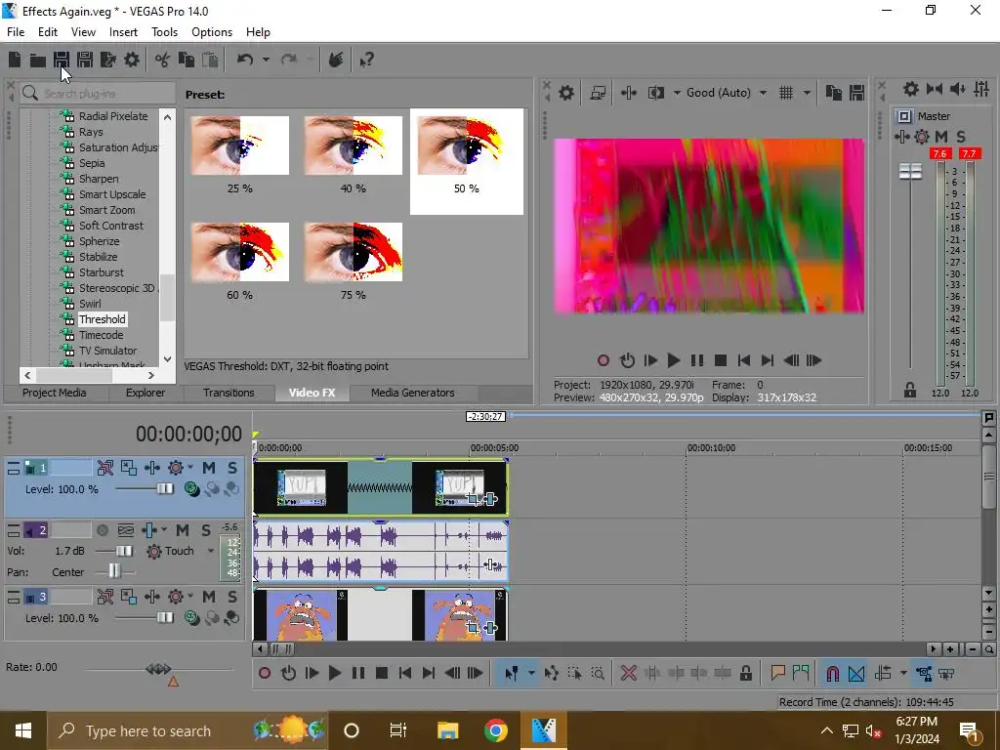Copy preview snapshot to clipboard

coord(834,93)
